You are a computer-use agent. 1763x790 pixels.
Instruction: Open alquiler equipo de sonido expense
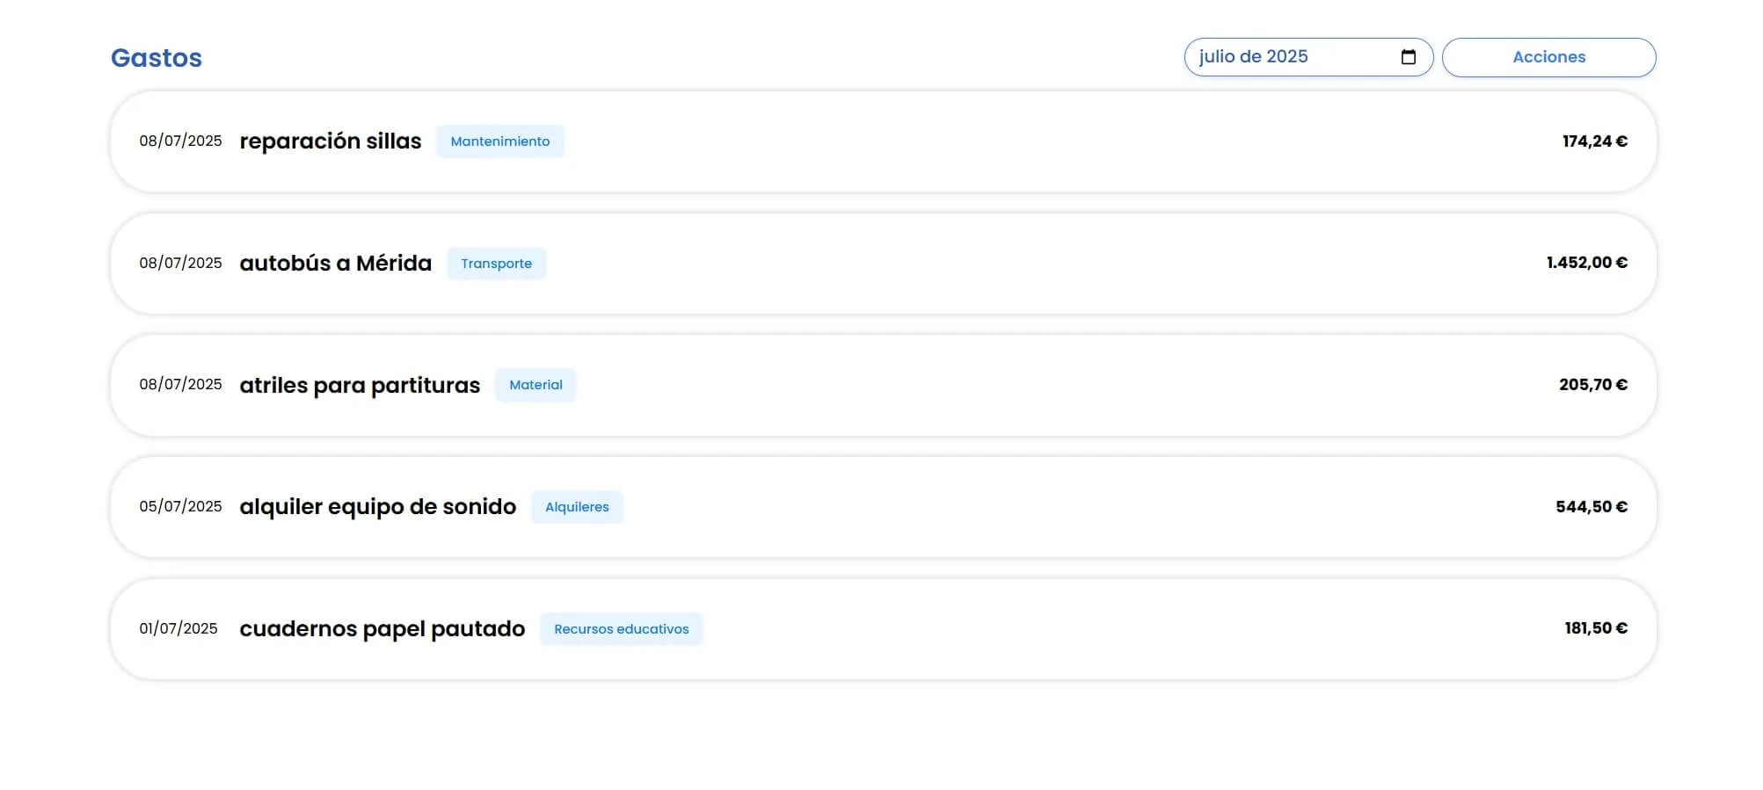coord(377,507)
